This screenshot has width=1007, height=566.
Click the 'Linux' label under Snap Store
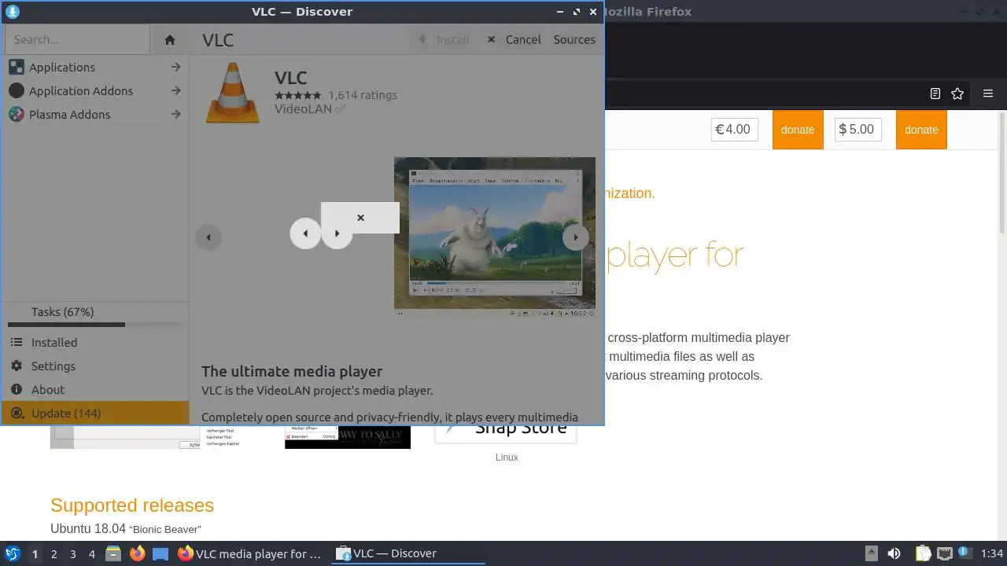pos(507,458)
